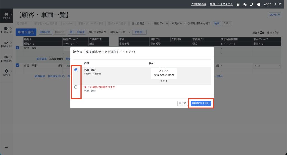Open the home 【主要】 sidebar icon
Screen dimensions: 287x155
pyautogui.click(x=6, y=14)
